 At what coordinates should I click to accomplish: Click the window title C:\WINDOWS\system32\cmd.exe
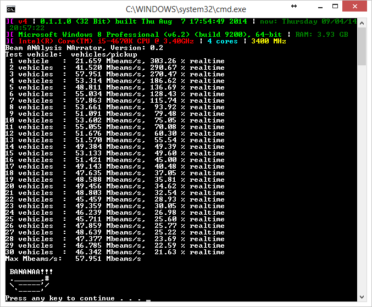[186, 9]
